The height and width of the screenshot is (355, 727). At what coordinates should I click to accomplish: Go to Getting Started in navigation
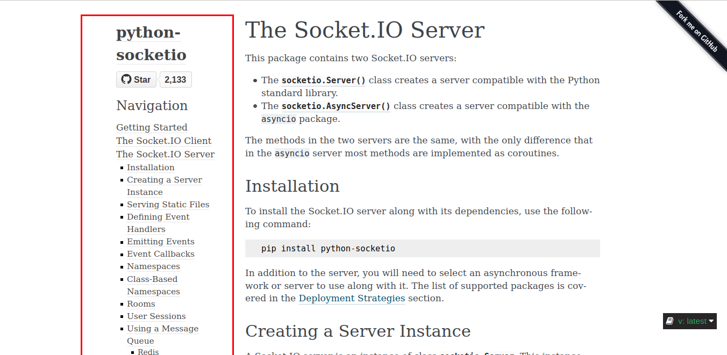click(x=152, y=127)
